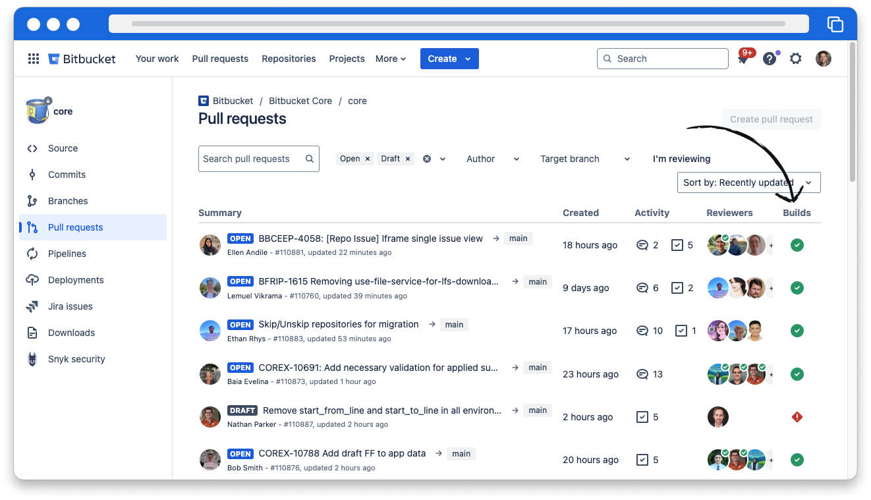Open Projects in top navigation

pyautogui.click(x=347, y=59)
